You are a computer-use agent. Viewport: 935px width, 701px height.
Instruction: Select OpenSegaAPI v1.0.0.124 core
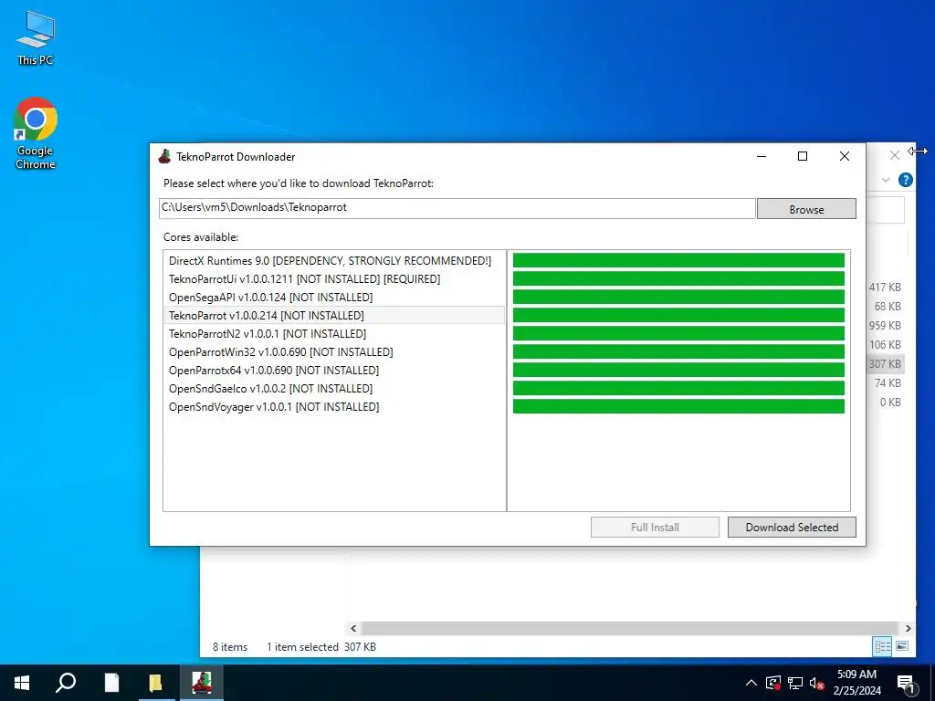coord(334,298)
